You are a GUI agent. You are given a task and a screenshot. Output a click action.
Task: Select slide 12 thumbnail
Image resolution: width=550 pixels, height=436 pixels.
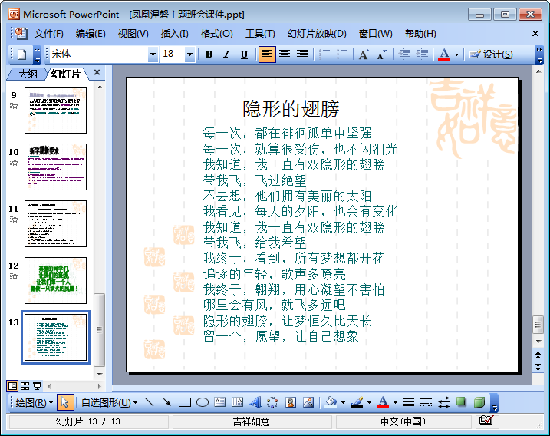55,280
